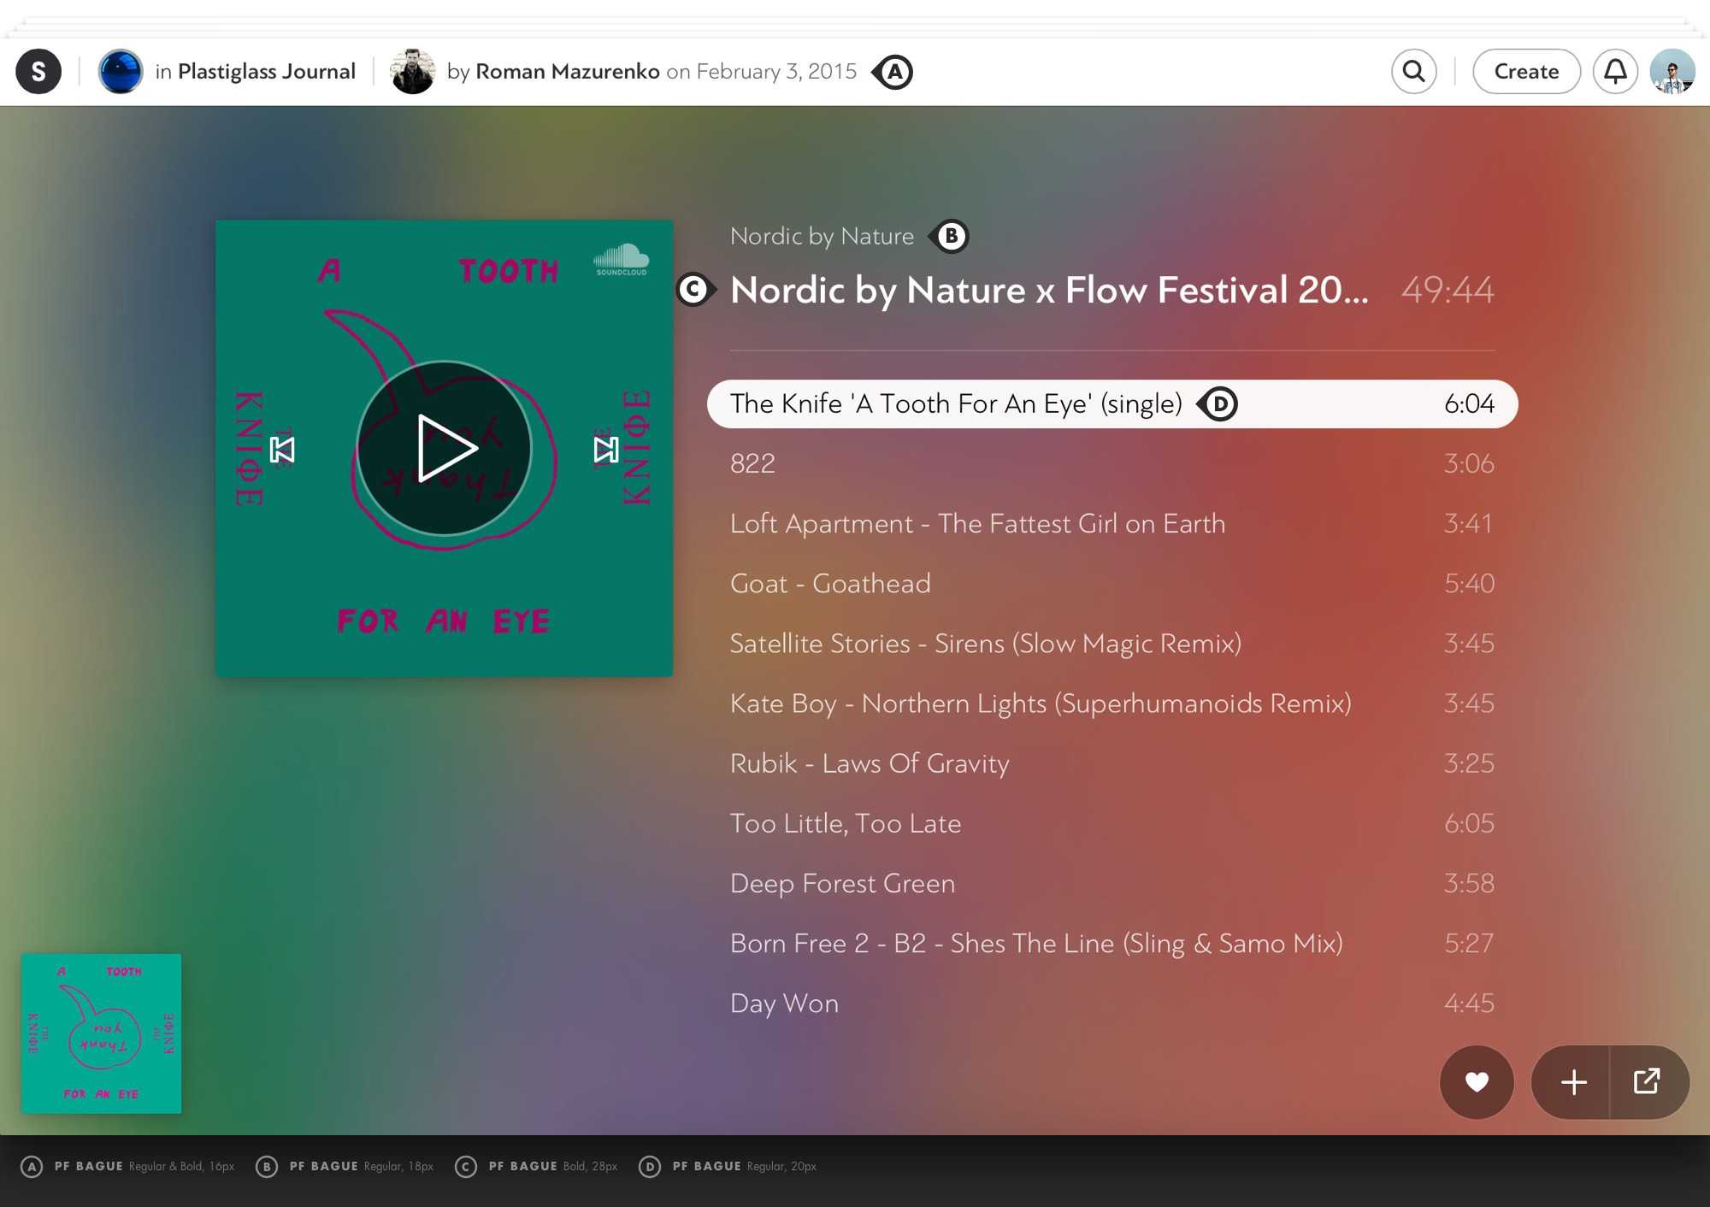Open playlist in external link icon
Viewport: 1710px width, 1207px height.
(x=1647, y=1081)
